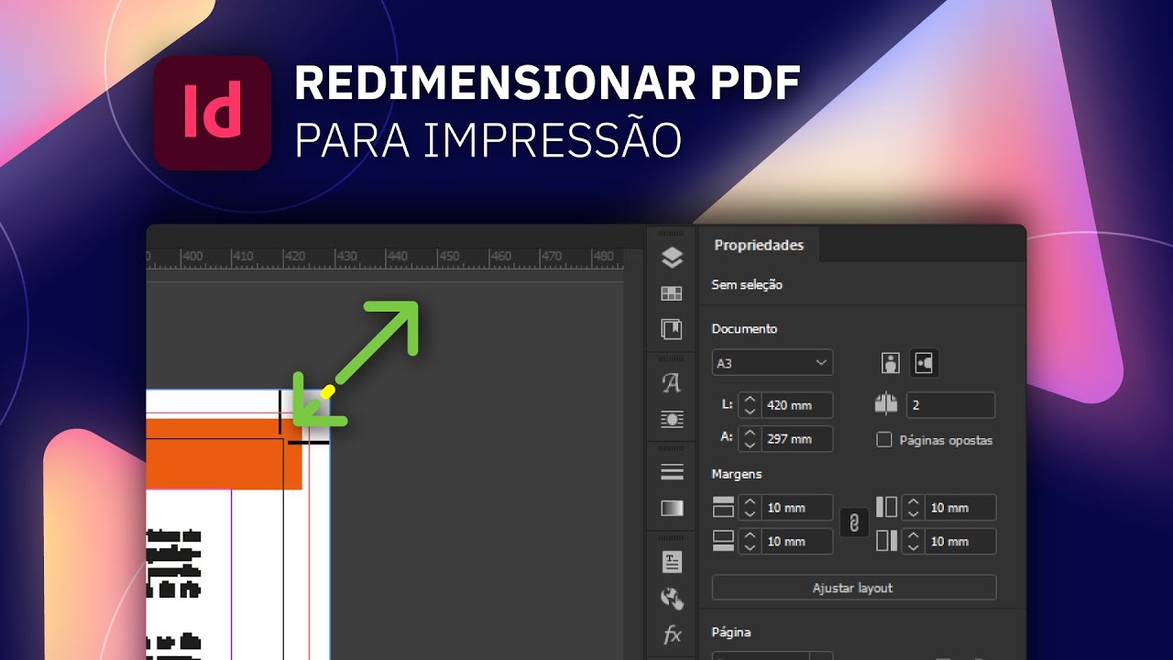Image resolution: width=1173 pixels, height=660 pixels.
Task: Toggle the margin chain link icon
Action: pos(854,523)
